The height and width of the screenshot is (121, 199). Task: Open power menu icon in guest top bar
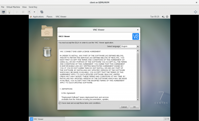tap(167, 17)
